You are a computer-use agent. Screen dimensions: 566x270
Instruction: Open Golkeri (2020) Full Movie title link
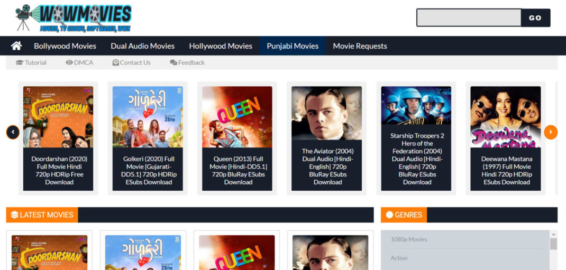click(149, 170)
